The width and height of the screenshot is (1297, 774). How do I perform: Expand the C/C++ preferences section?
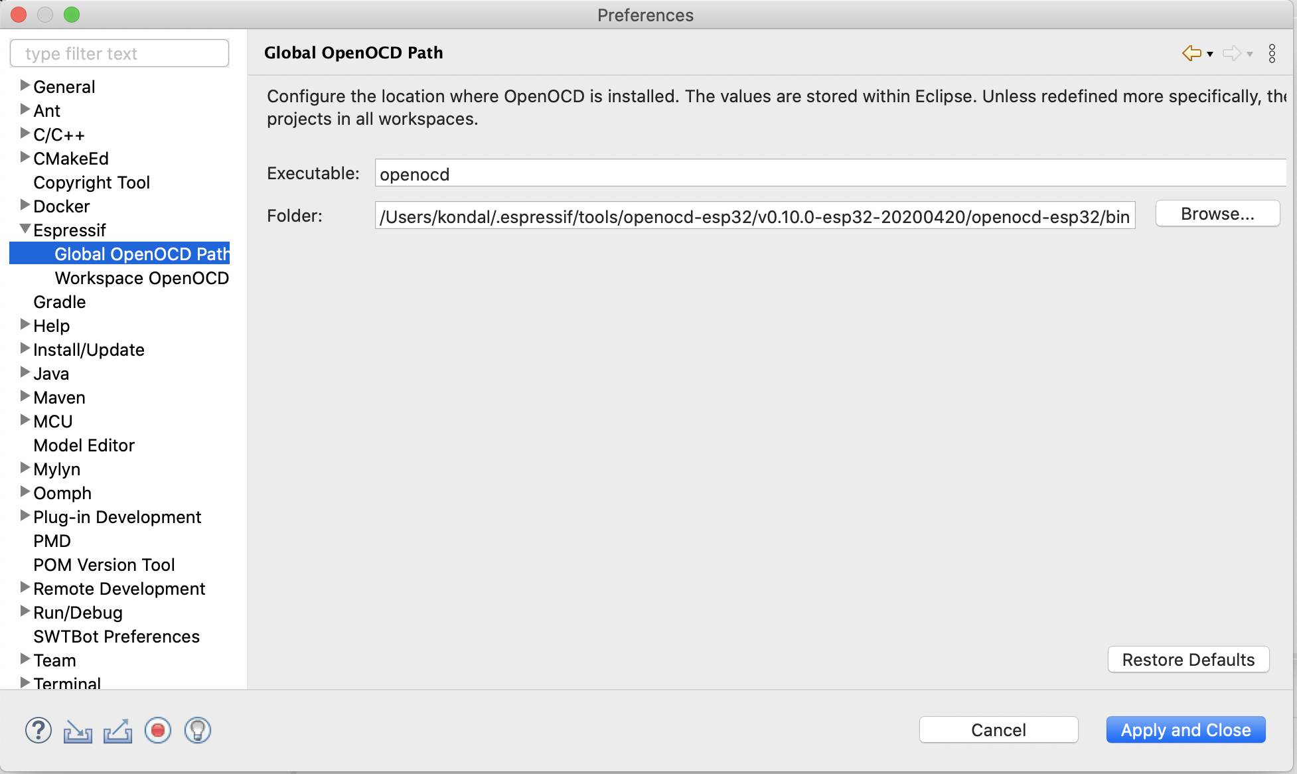24,135
